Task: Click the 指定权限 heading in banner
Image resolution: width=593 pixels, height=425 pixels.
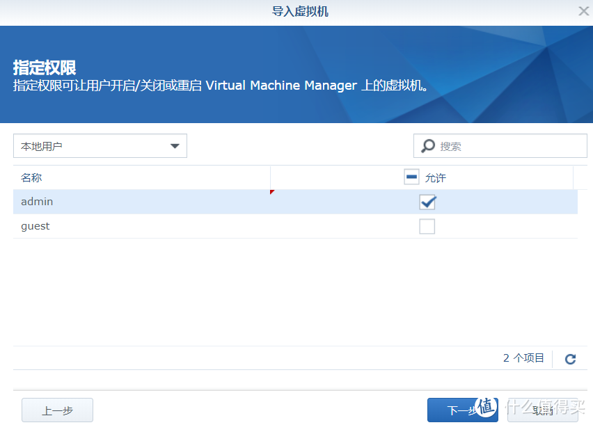Action: pyautogui.click(x=45, y=67)
